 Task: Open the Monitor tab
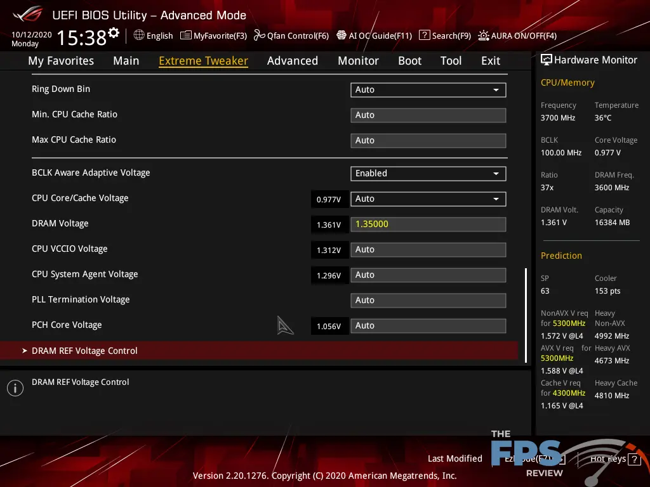coord(358,61)
